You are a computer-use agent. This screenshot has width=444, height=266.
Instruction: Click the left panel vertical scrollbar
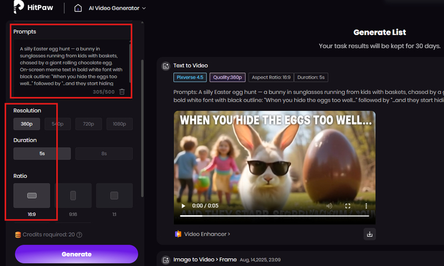[142, 127]
